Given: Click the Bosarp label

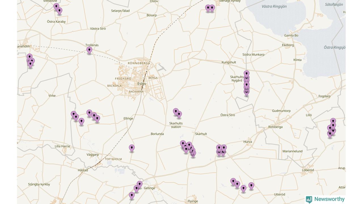Looking at the screenshot, I should [152, 15].
